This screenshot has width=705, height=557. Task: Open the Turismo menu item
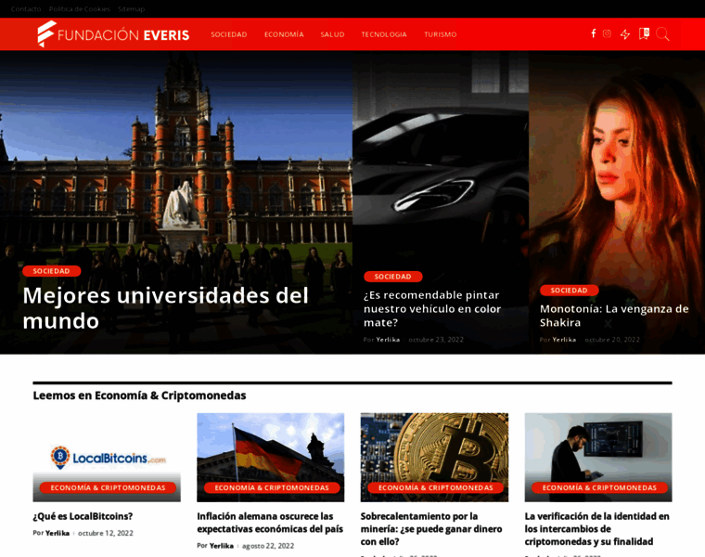tap(441, 34)
